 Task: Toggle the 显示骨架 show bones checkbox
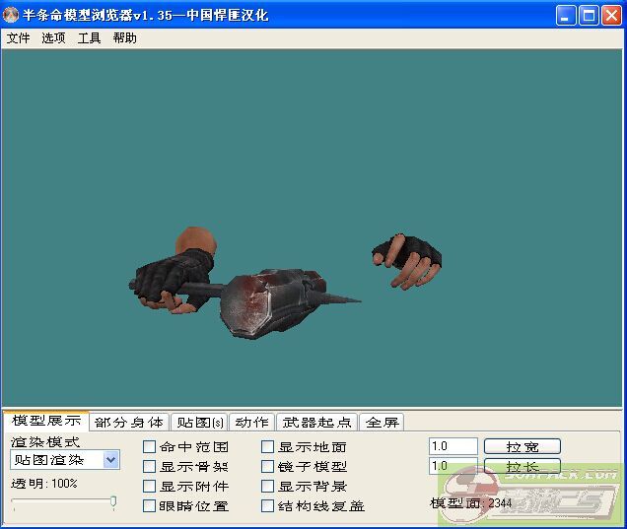point(150,467)
